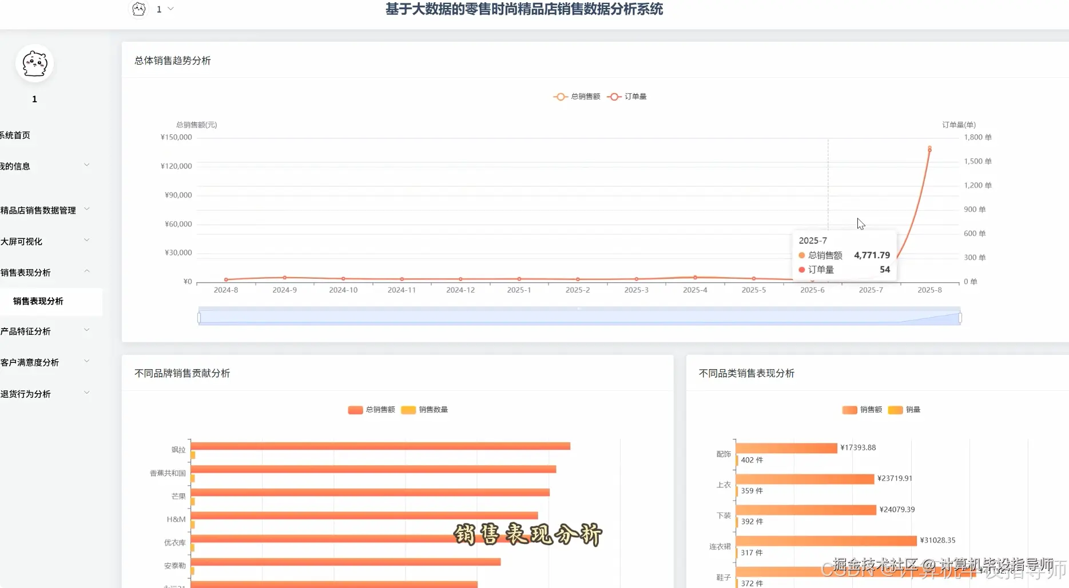This screenshot has height=588, width=1069.
Task: Click the H&M brand sales bar
Action: click(x=364, y=515)
